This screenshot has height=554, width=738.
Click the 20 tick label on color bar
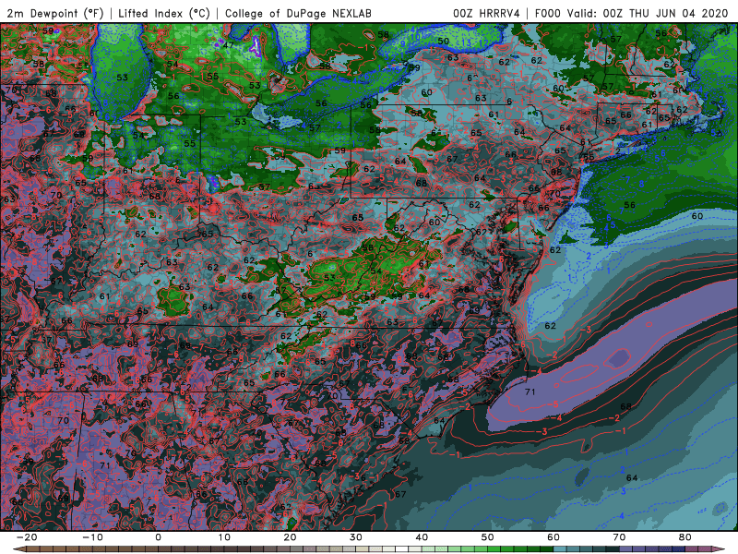click(x=290, y=537)
